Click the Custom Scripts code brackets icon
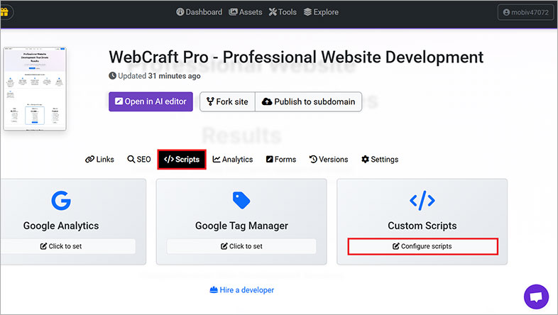The height and width of the screenshot is (315, 558). point(422,201)
